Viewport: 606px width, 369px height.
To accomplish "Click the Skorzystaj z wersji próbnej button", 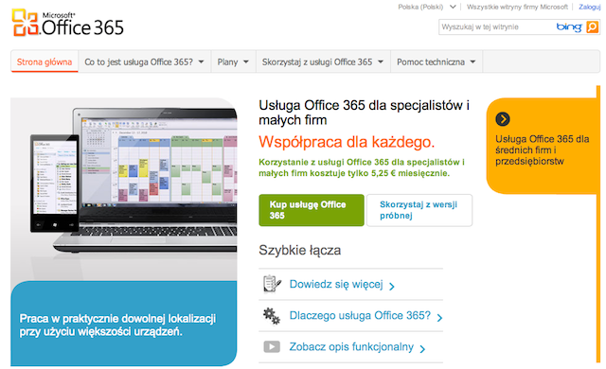I will pos(419,210).
